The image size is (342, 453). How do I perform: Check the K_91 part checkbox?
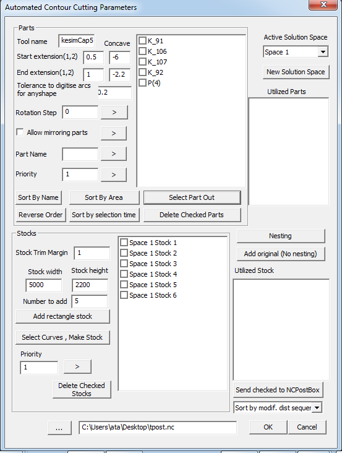click(x=142, y=40)
